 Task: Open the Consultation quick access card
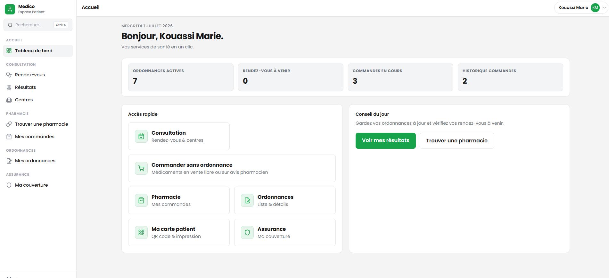tap(179, 136)
